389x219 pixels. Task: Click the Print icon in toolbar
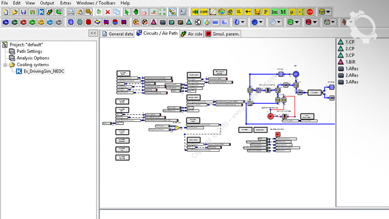[x=71, y=12]
